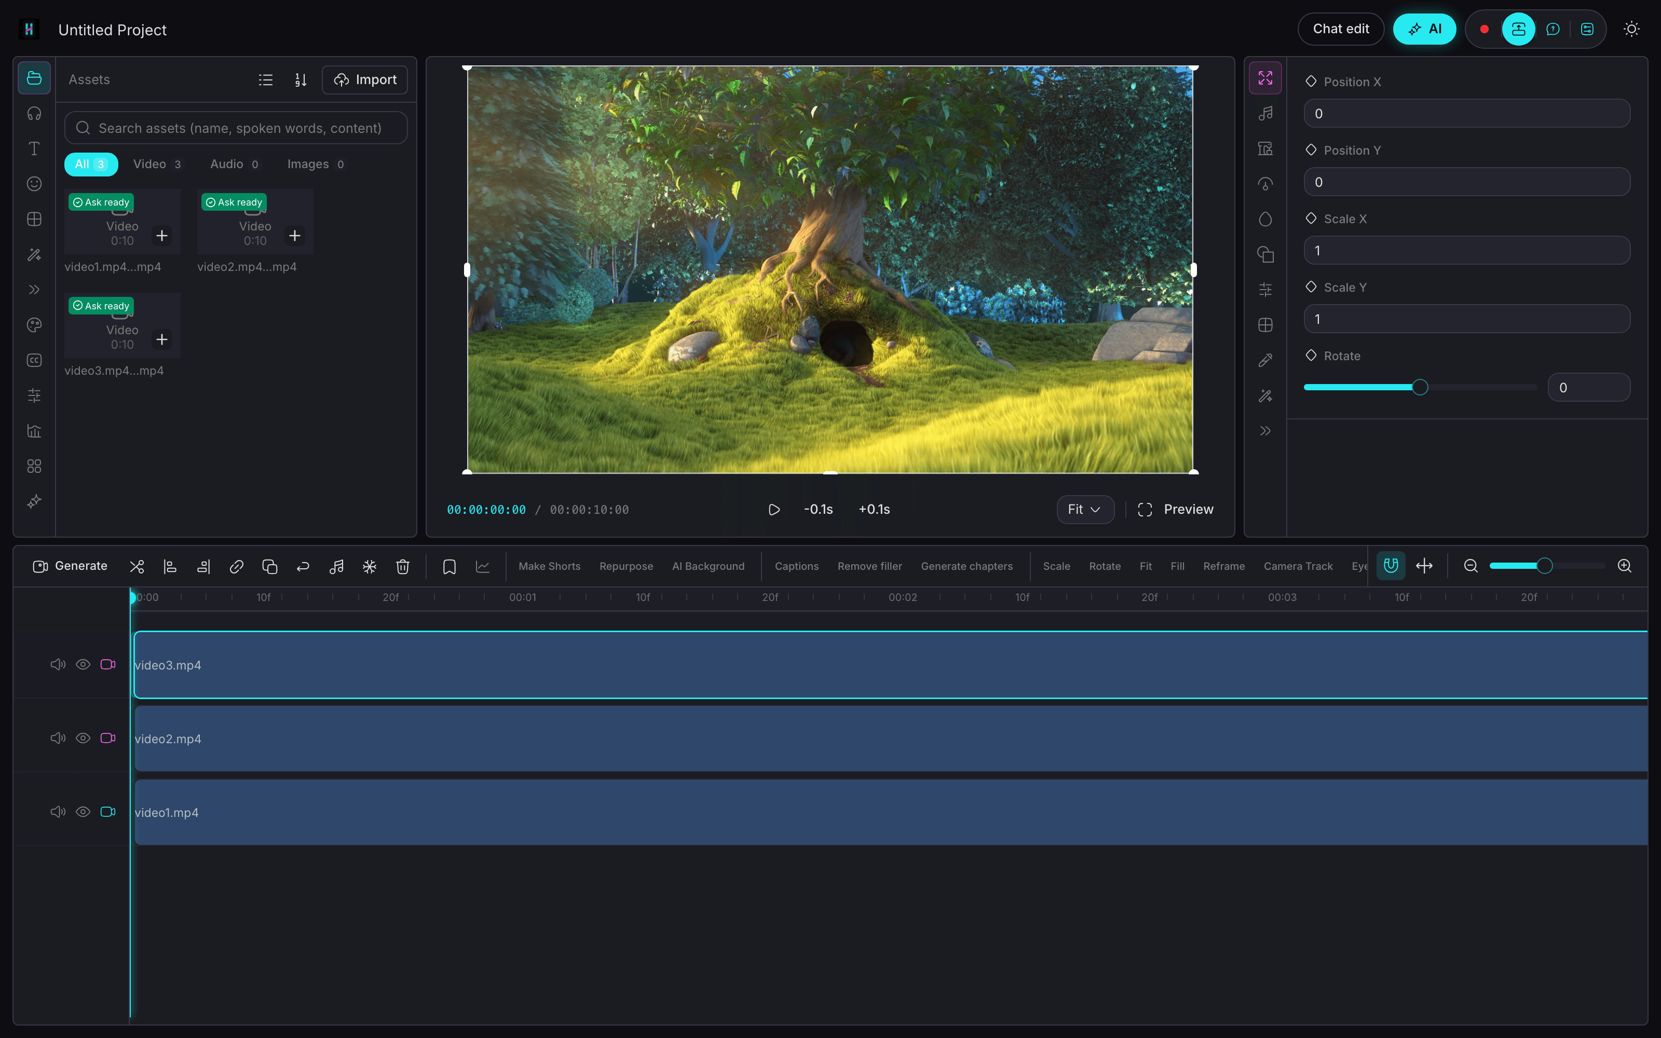The height and width of the screenshot is (1038, 1661).
Task: Select the Text tool in left sidebar
Action: click(34, 148)
